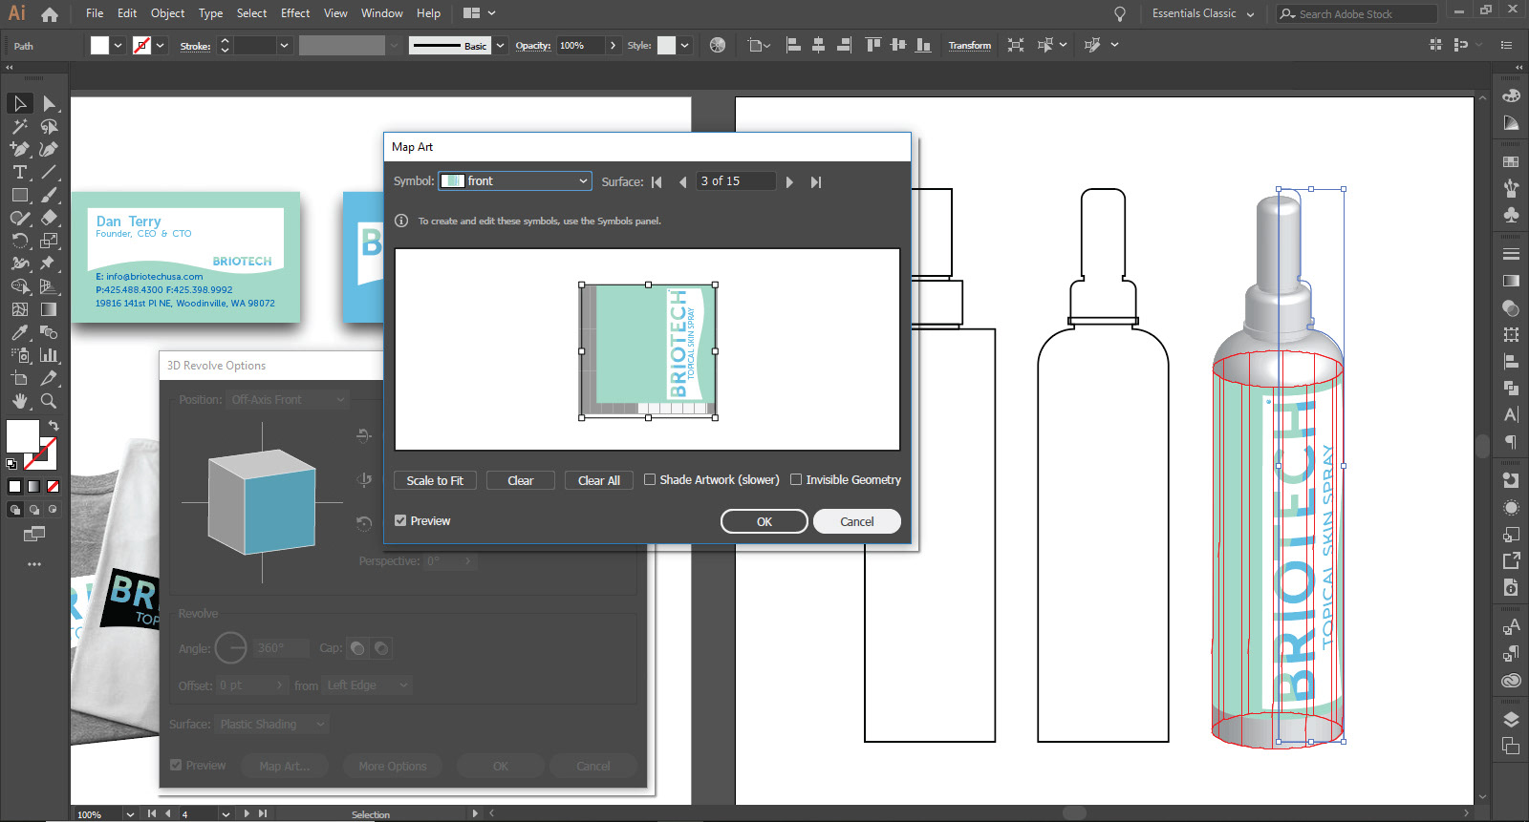Select the Paintbrush tool
1529x822 pixels.
click(49, 195)
